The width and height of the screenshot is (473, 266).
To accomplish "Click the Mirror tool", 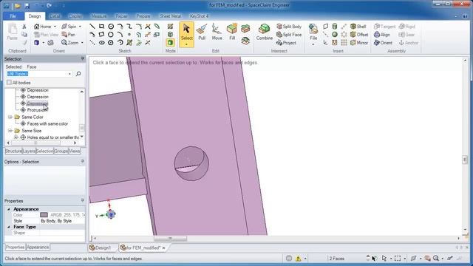I will point(359,43).
